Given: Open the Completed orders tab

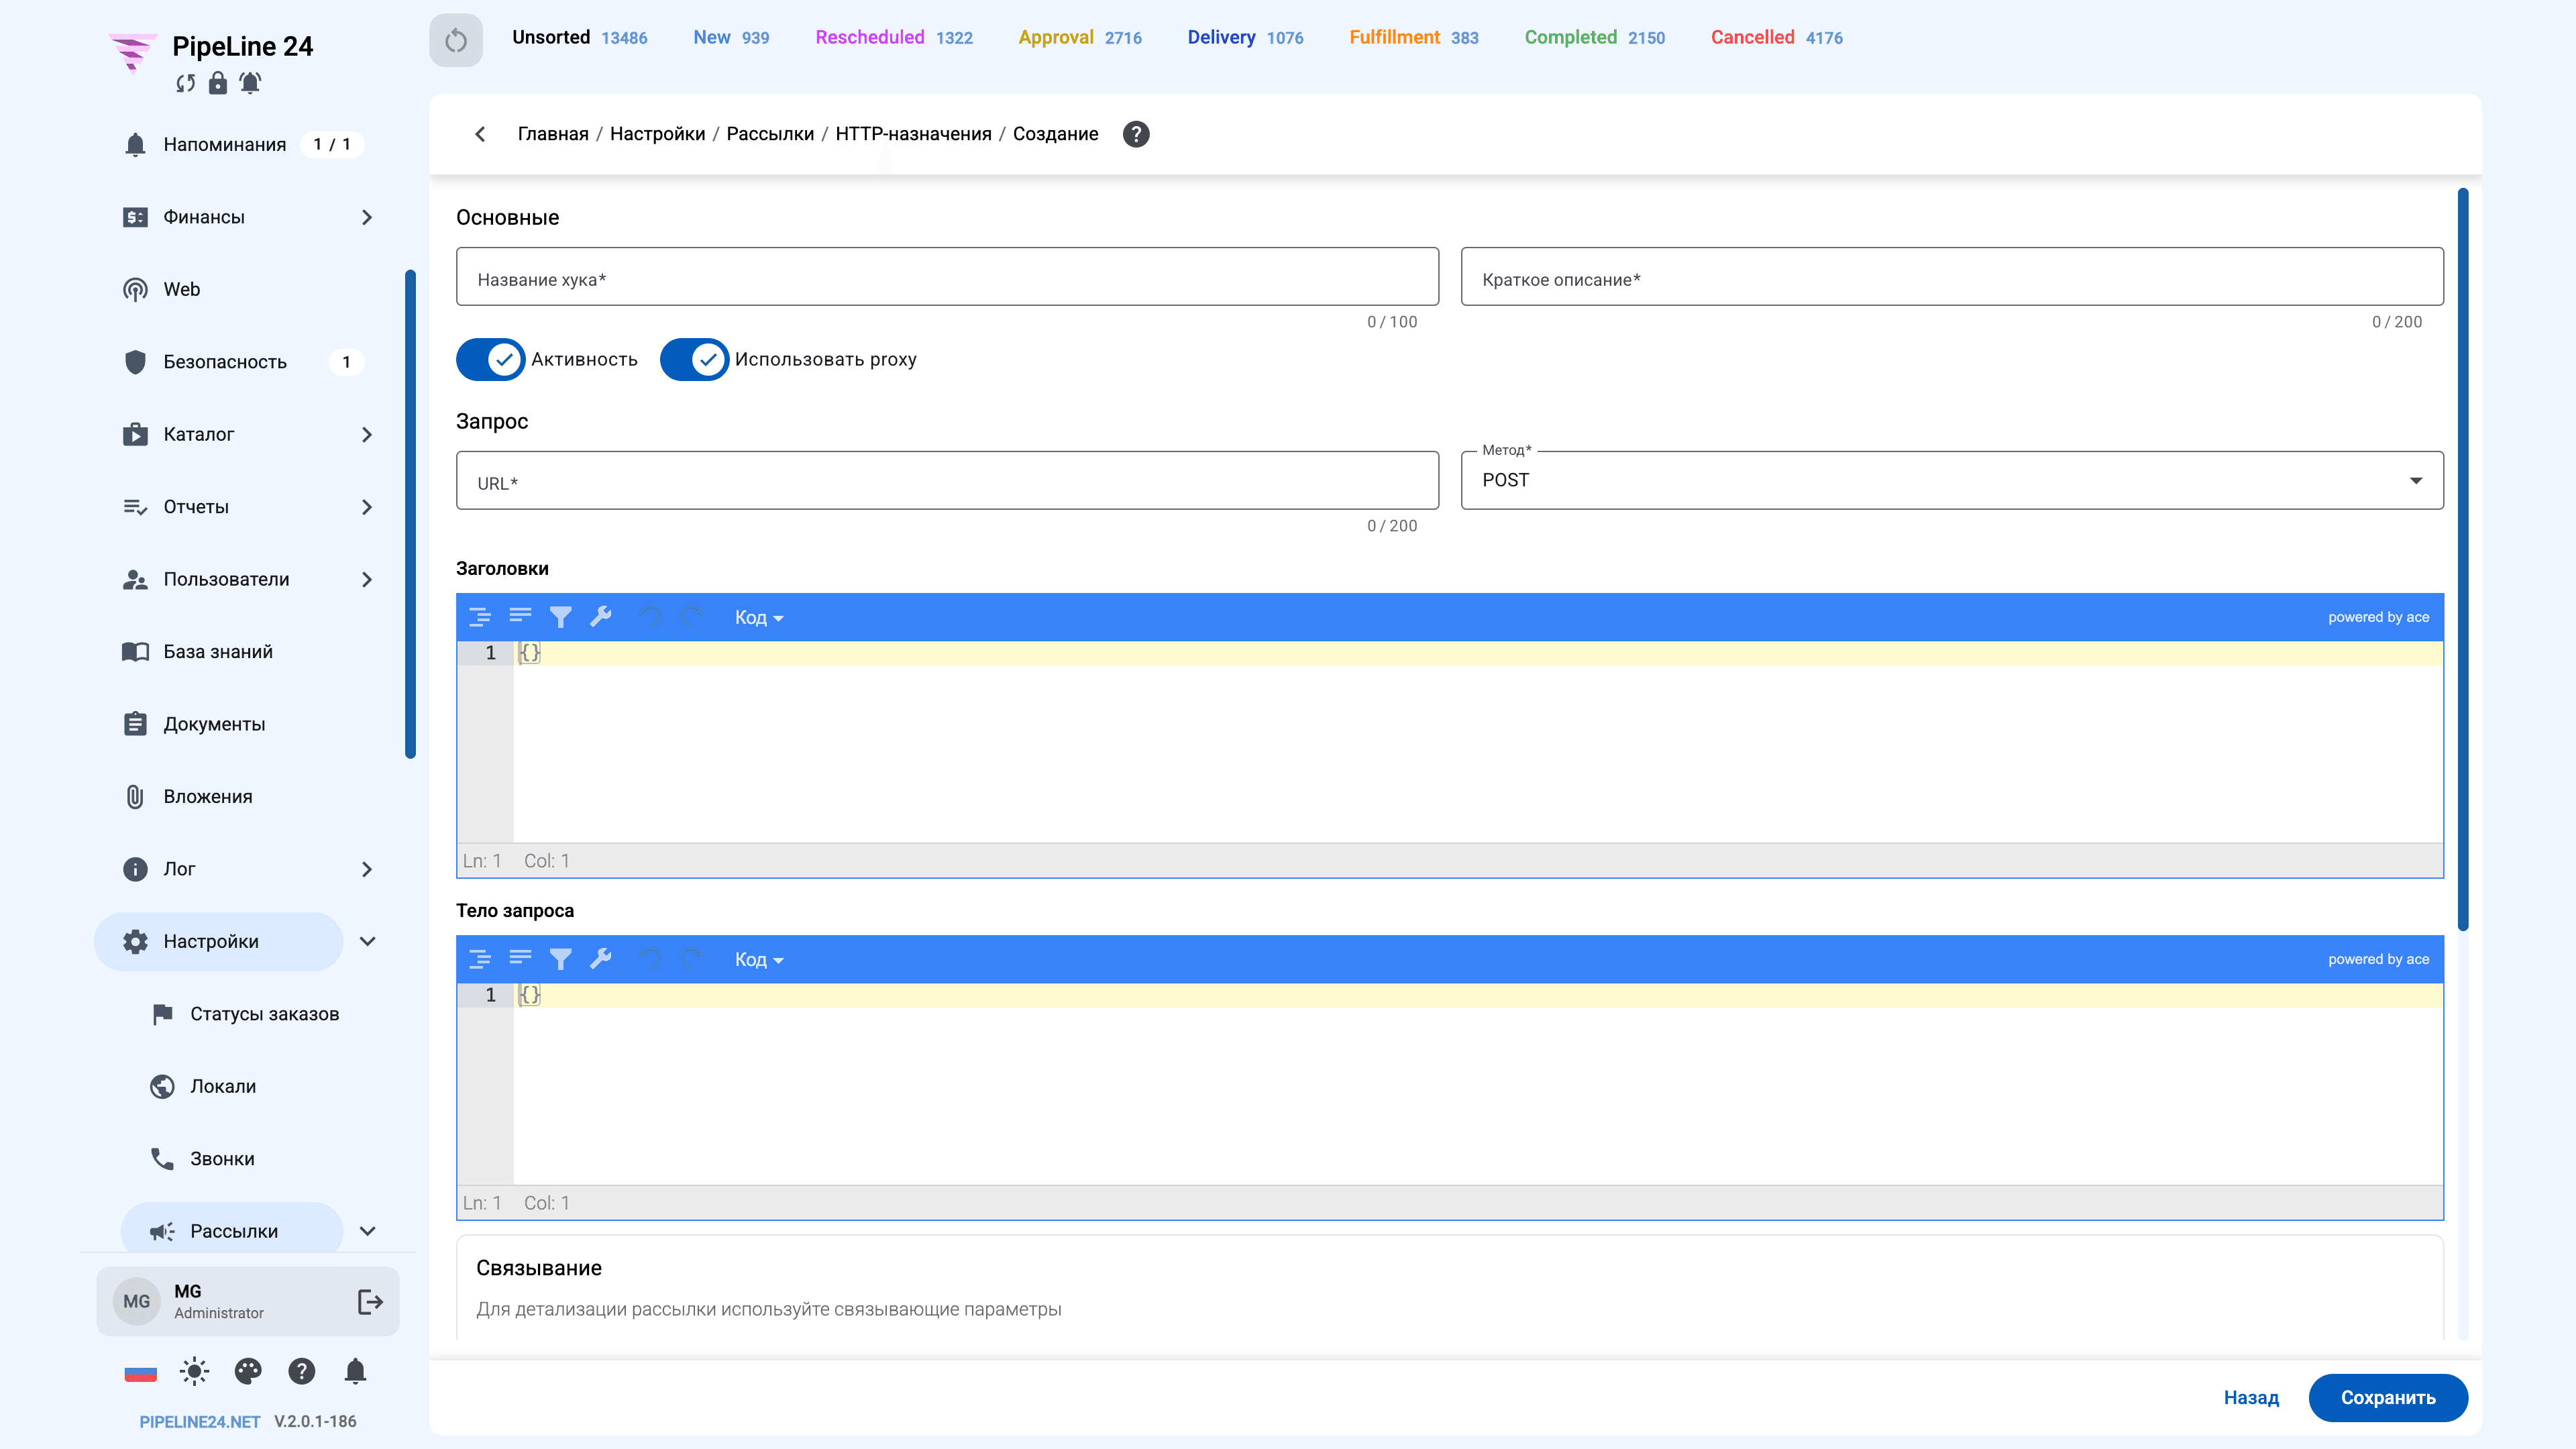Looking at the screenshot, I should [1594, 37].
